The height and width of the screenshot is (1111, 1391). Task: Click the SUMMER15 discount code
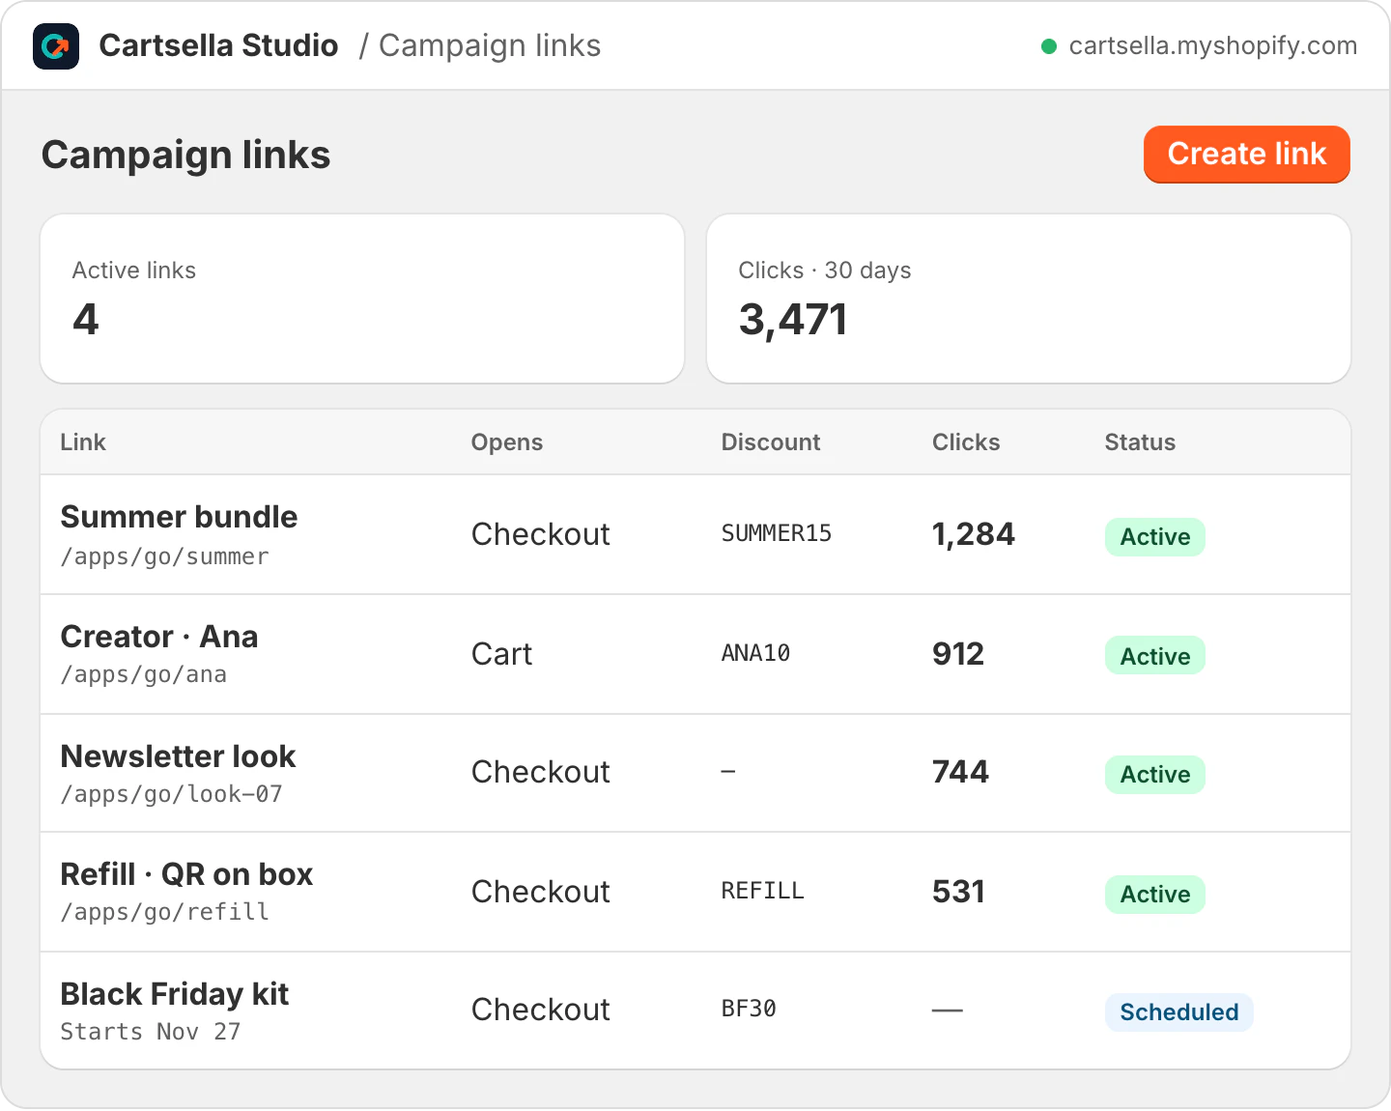click(777, 533)
